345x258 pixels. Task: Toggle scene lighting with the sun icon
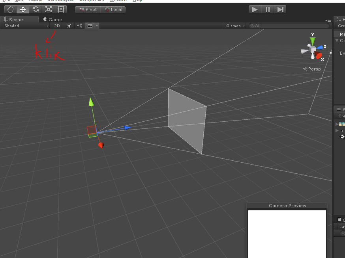pos(69,25)
